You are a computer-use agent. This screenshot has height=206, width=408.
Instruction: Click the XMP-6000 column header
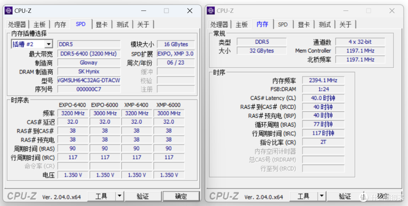click(x=168, y=105)
